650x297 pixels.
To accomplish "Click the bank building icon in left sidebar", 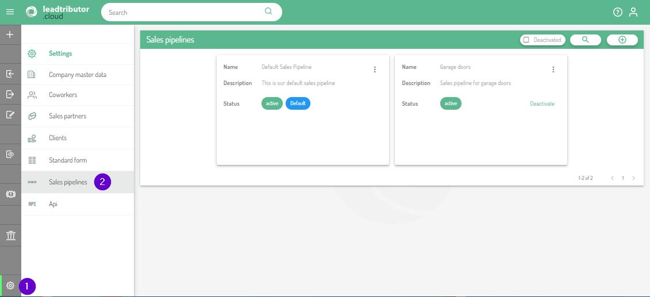I will coord(10,236).
